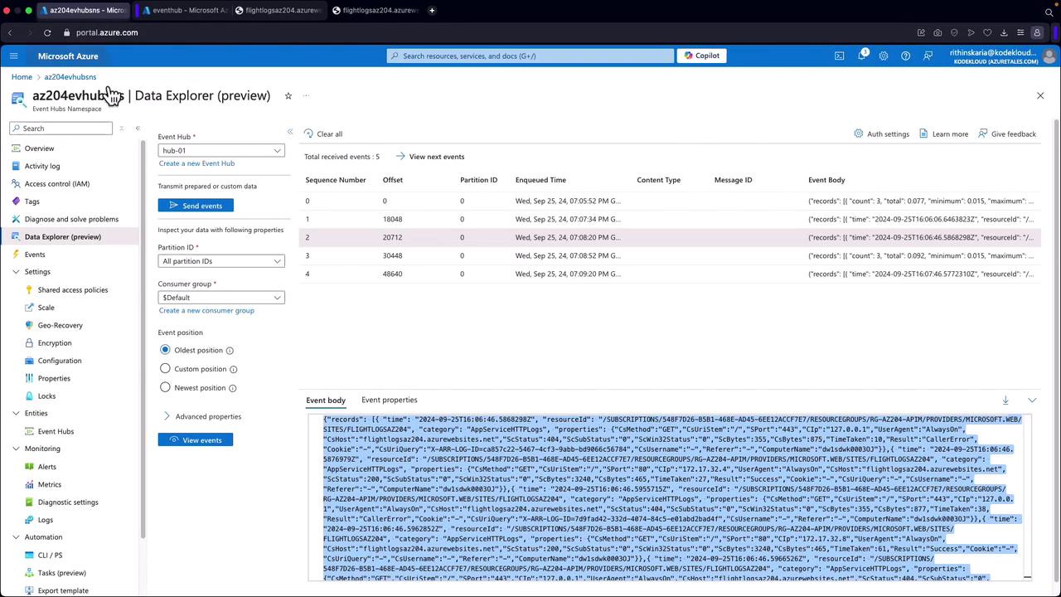Screen dimensions: 1061x597
Task: Open Activity log in the resource menu
Action: point(42,166)
